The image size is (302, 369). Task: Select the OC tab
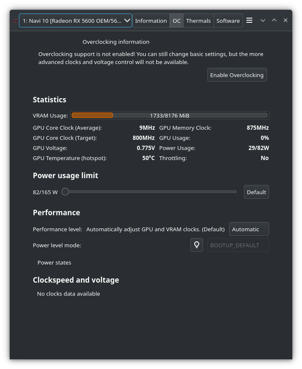coord(176,21)
